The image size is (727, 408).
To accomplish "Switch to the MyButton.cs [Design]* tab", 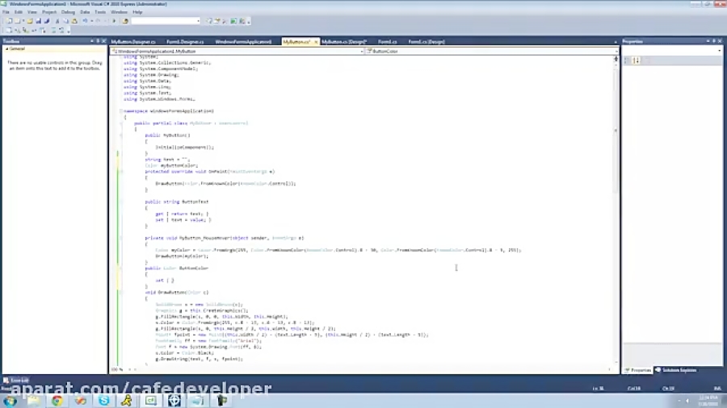I will coord(344,42).
